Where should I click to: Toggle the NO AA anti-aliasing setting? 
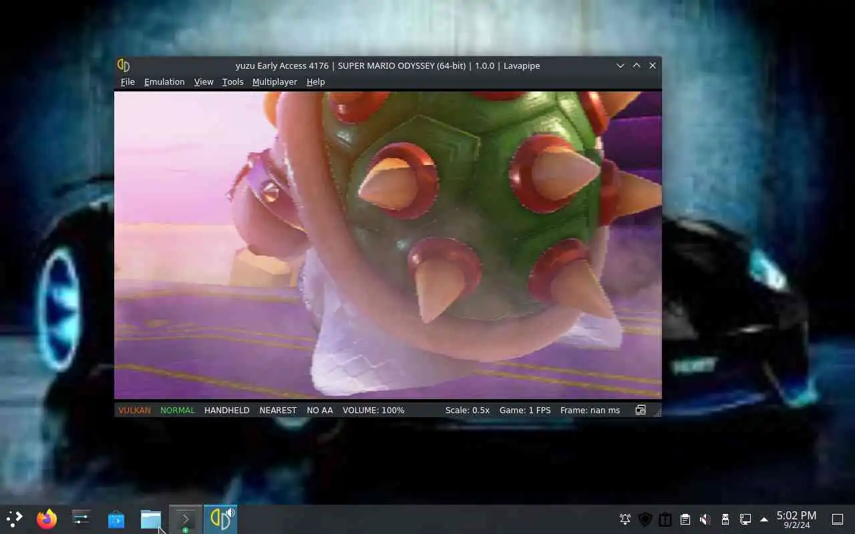click(x=319, y=411)
